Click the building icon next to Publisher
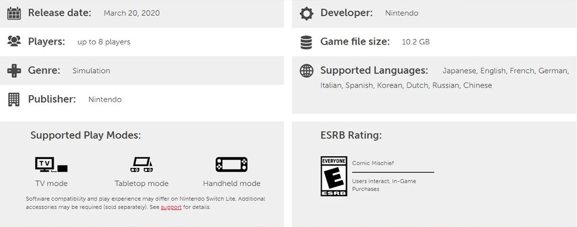Screen dimensions: 577x227 [x=14, y=99]
